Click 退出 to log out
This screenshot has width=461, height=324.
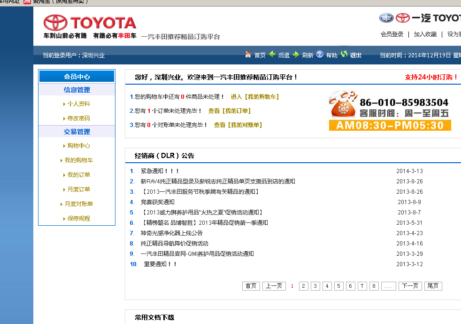click(x=355, y=55)
